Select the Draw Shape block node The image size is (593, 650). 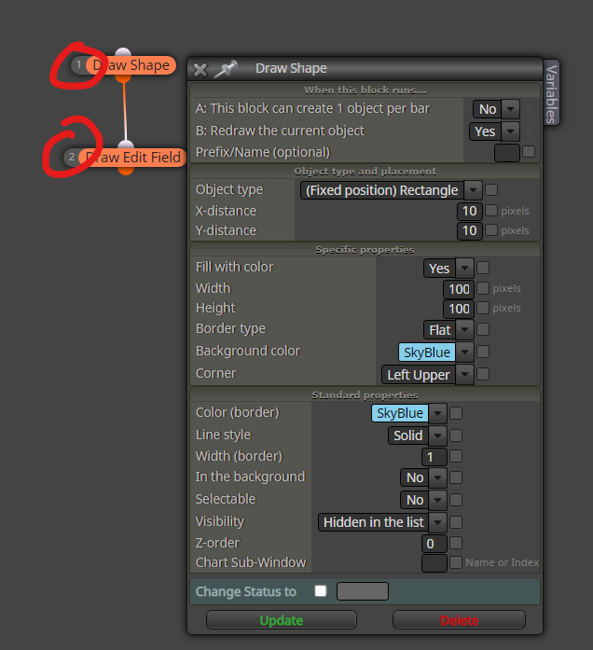(131, 65)
